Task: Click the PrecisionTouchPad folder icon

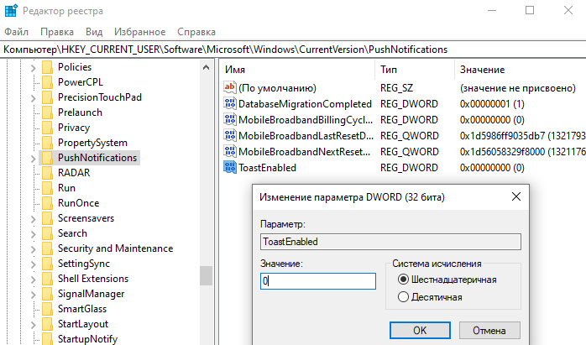Action: pos(48,97)
